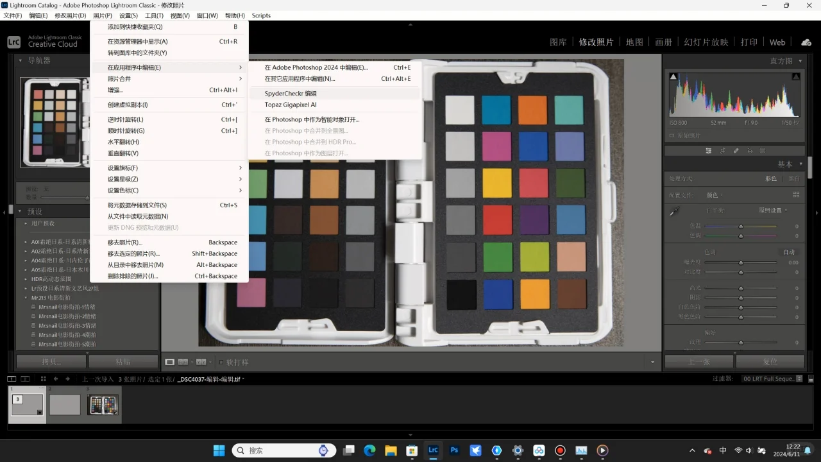Click the 拷贝 copy settings button
Screen dimensions: 821x462
coord(51,361)
